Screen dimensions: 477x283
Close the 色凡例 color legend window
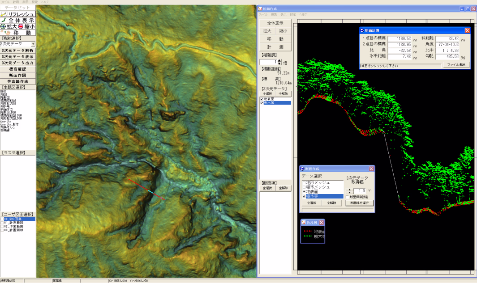[x=321, y=222]
